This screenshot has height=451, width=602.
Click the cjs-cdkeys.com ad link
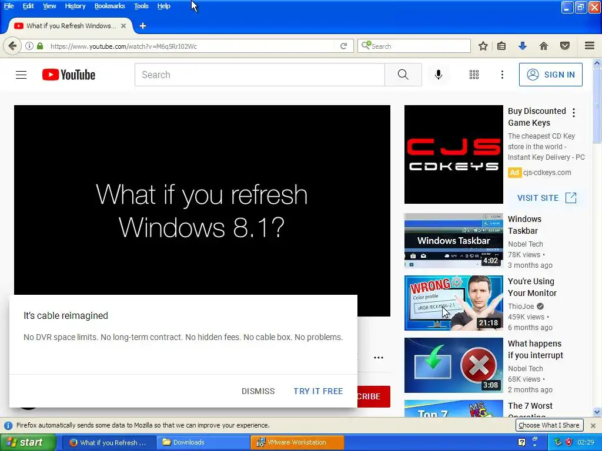pyautogui.click(x=547, y=173)
